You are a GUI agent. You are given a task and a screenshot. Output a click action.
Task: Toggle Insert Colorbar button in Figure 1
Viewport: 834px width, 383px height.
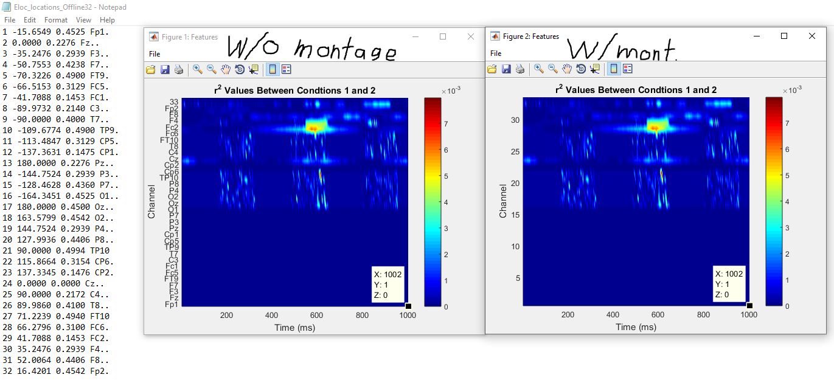272,70
